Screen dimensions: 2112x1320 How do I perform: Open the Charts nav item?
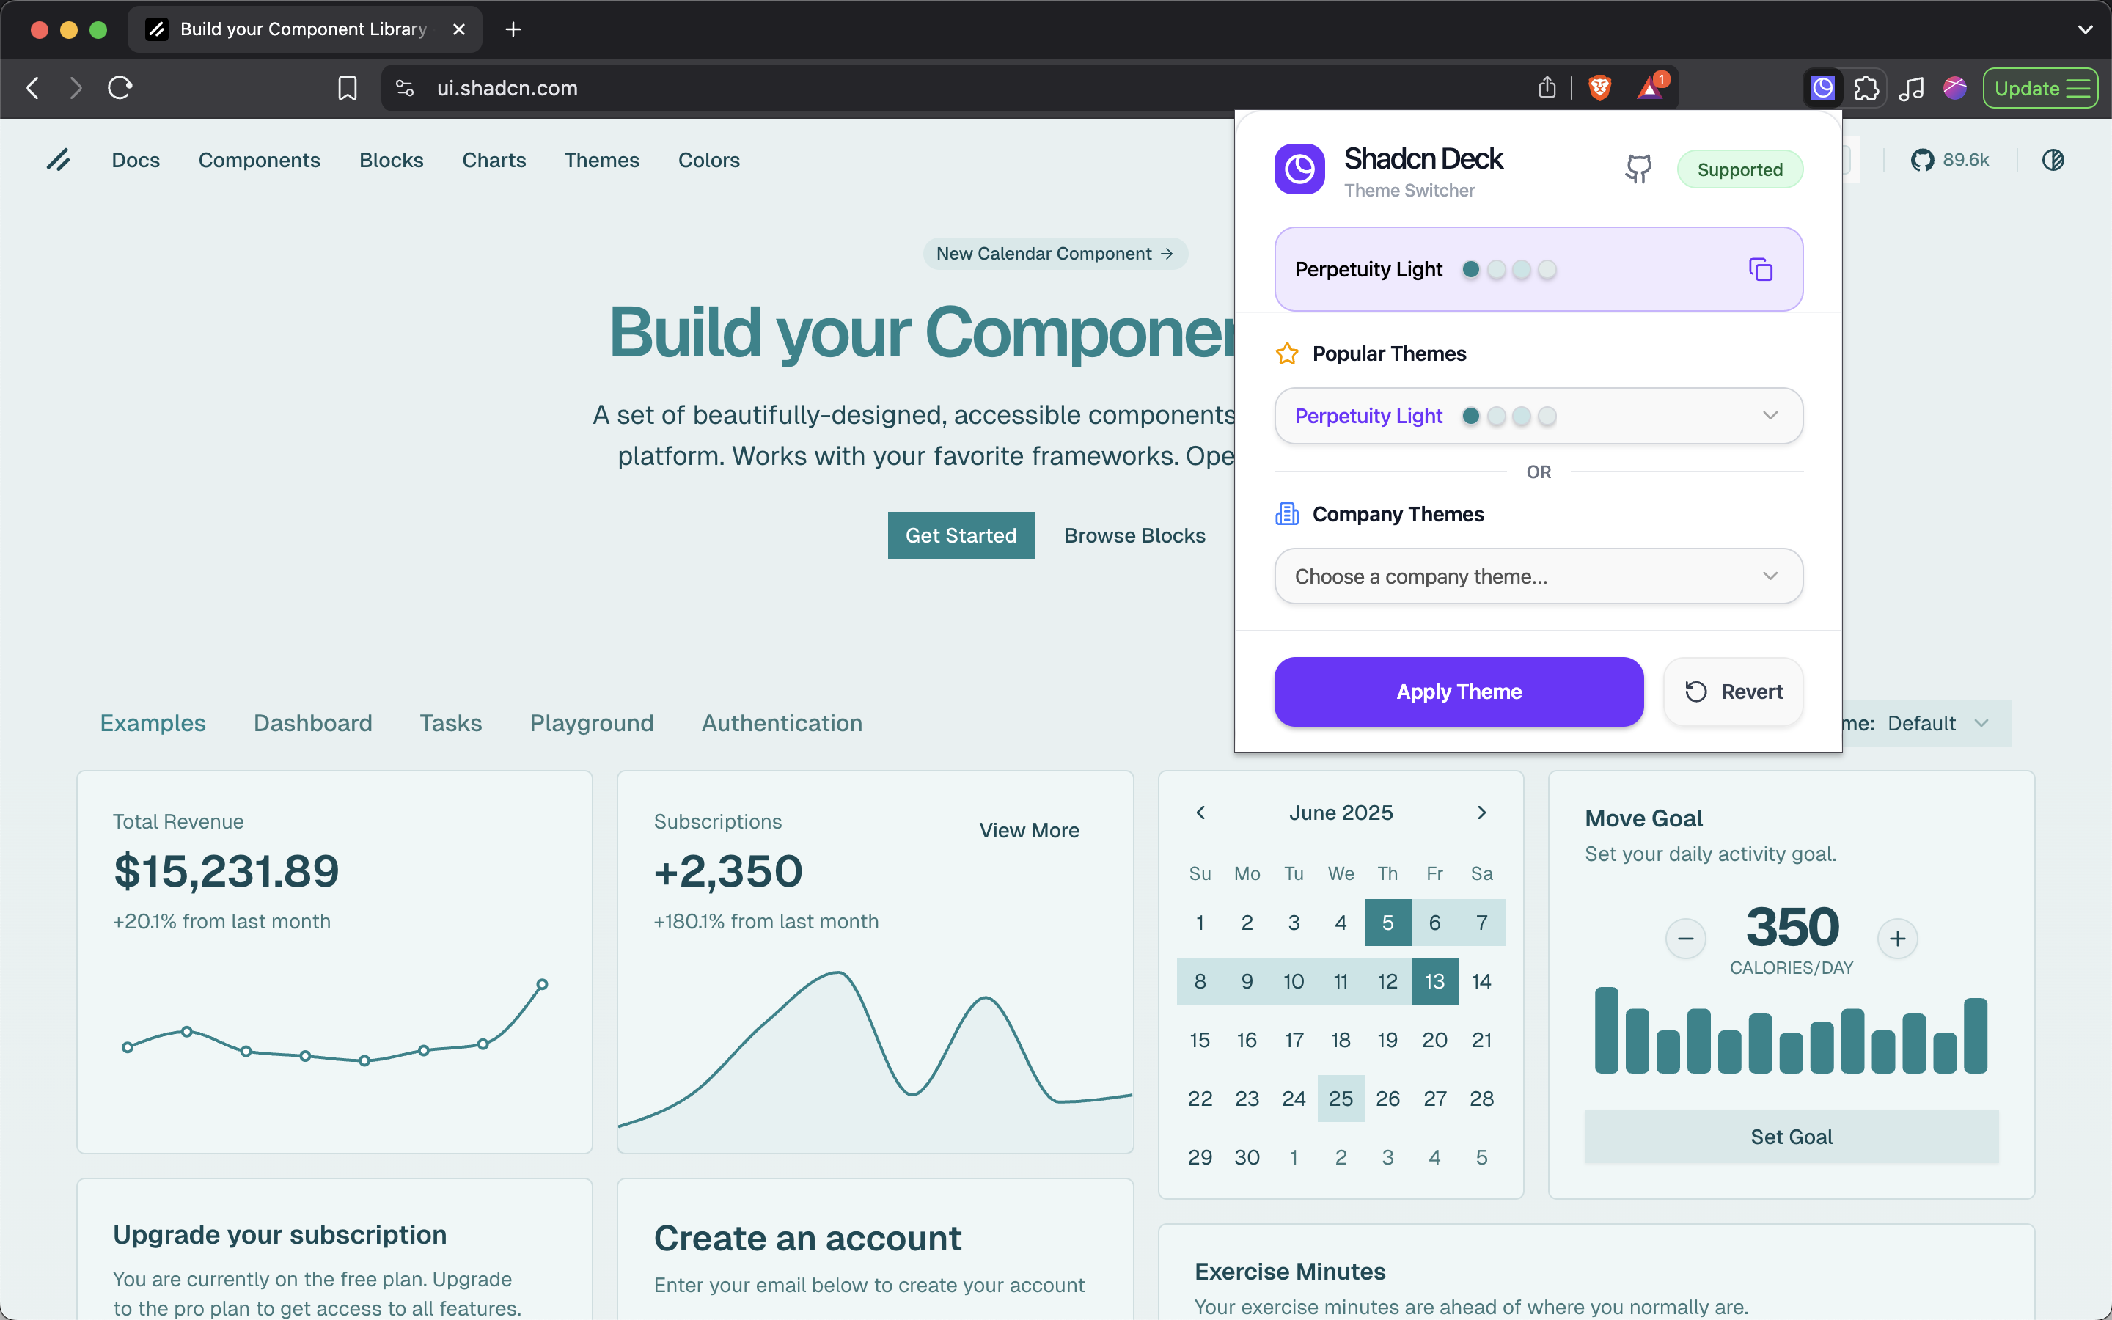tap(494, 160)
